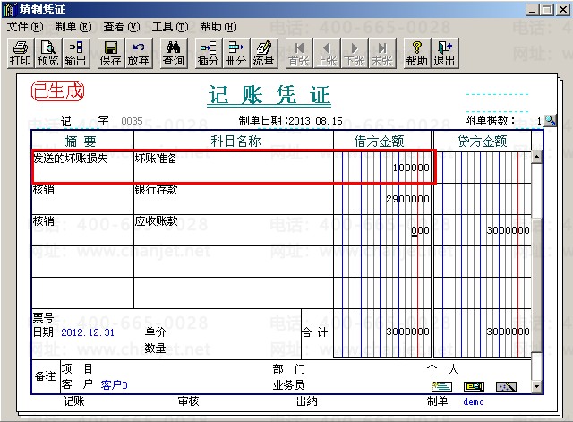Click the 输出 export toolbar icon
Screen dimensions: 573x422
(x=75, y=54)
